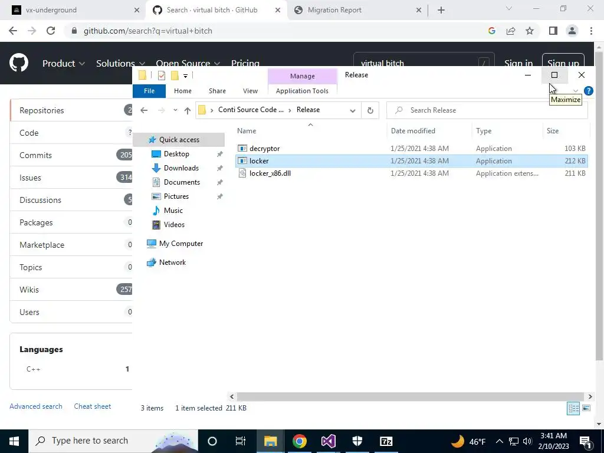Image resolution: width=604 pixels, height=453 pixels.
Task: Open File Explorer help icon
Action: click(588, 91)
